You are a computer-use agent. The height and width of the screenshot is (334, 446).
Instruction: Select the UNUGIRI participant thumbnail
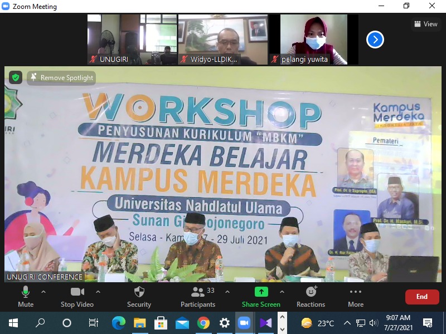pyautogui.click(x=132, y=40)
